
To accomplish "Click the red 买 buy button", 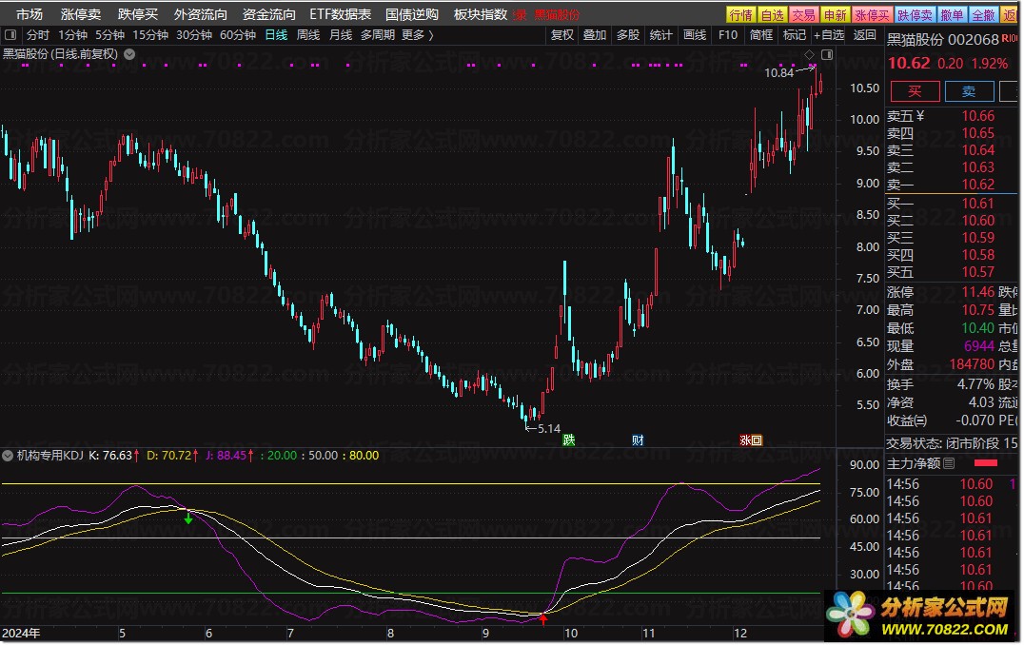I will (x=915, y=91).
